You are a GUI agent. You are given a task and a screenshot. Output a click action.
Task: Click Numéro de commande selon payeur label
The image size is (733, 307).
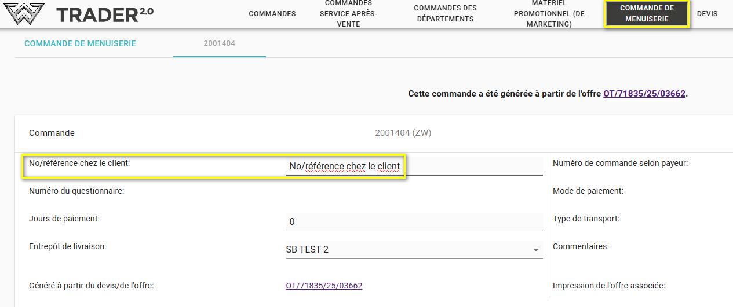pyautogui.click(x=620, y=163)
